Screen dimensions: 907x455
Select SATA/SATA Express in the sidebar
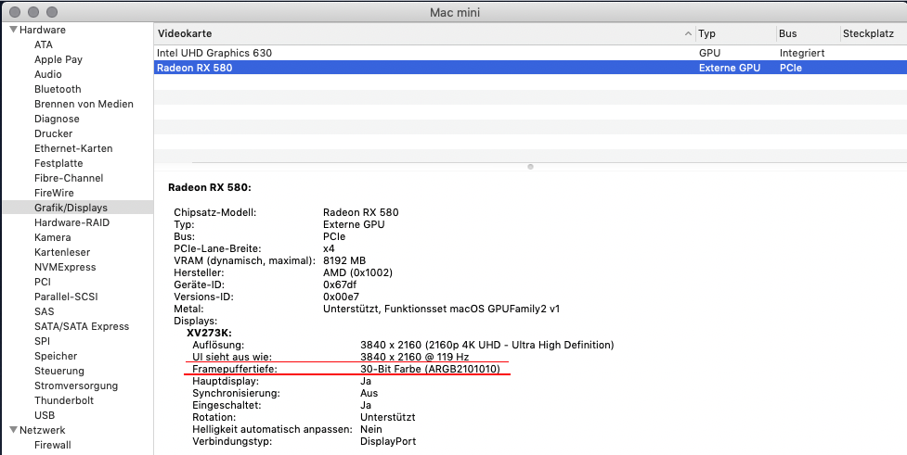click(82, 326)
